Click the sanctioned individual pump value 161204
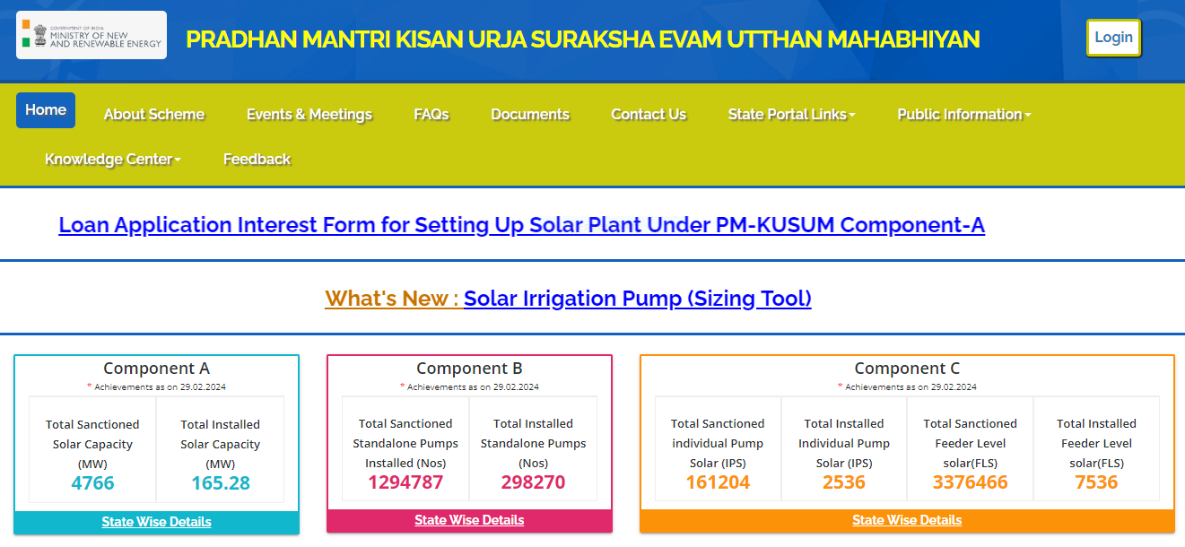Image resolution: width=1185 pixels, height=547 pixels. click(718, 482)
